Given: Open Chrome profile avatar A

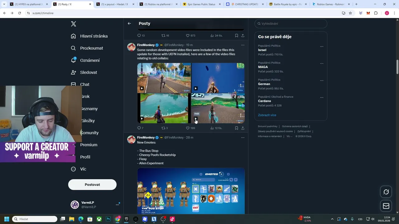Looking at the screenshot, I should pos(387,13).
